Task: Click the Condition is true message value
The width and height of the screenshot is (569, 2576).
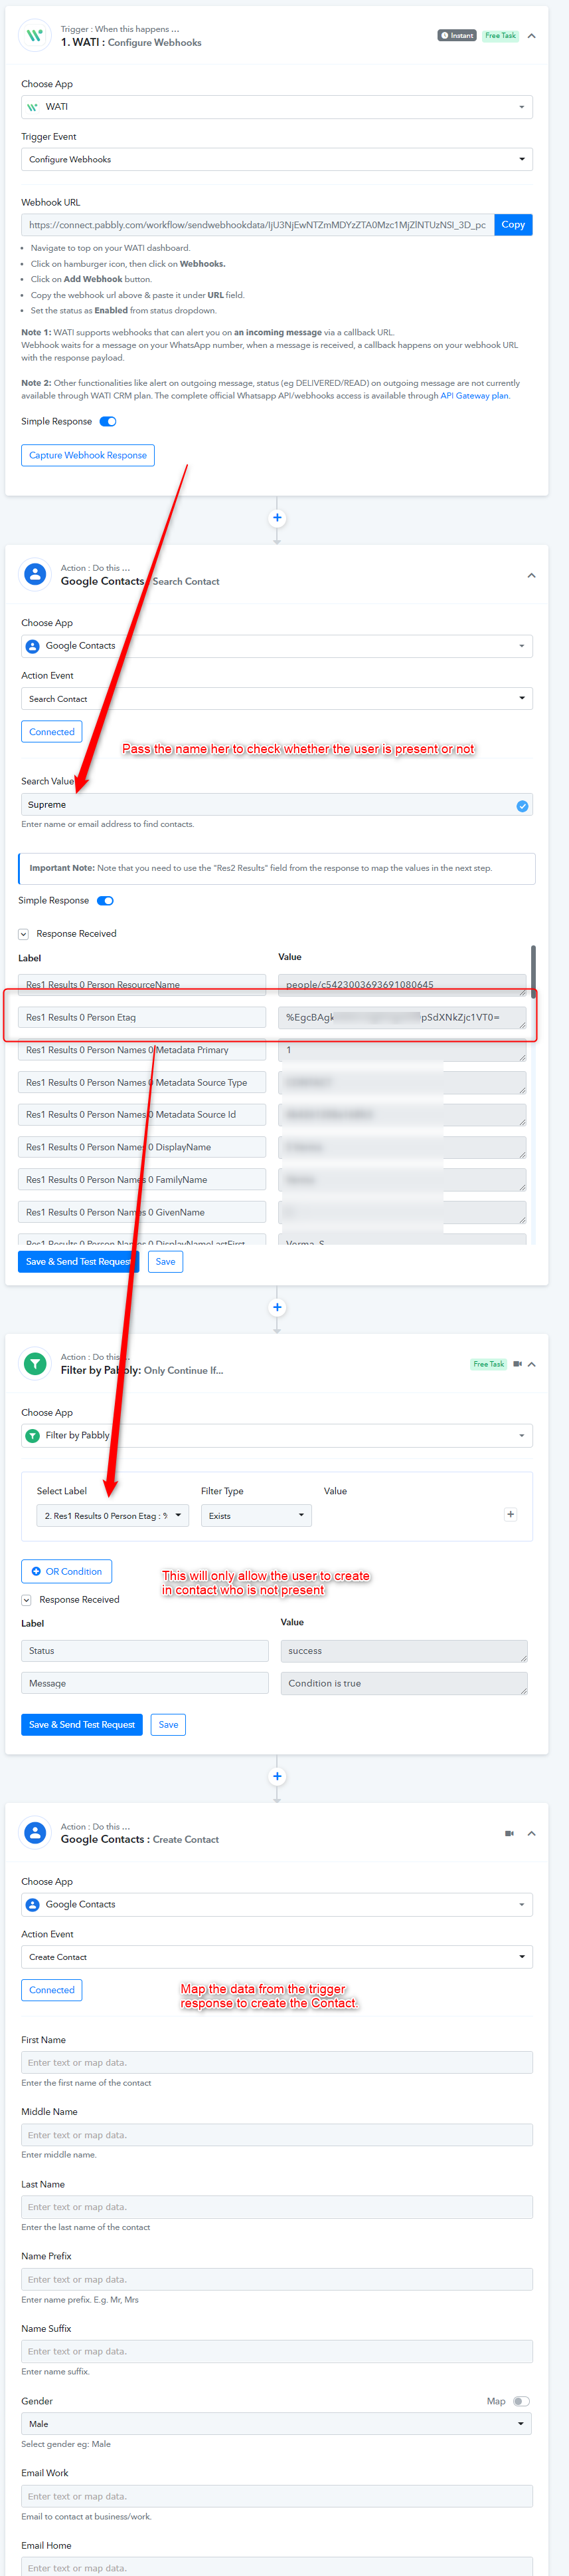Action: (x=404, y=1684)
